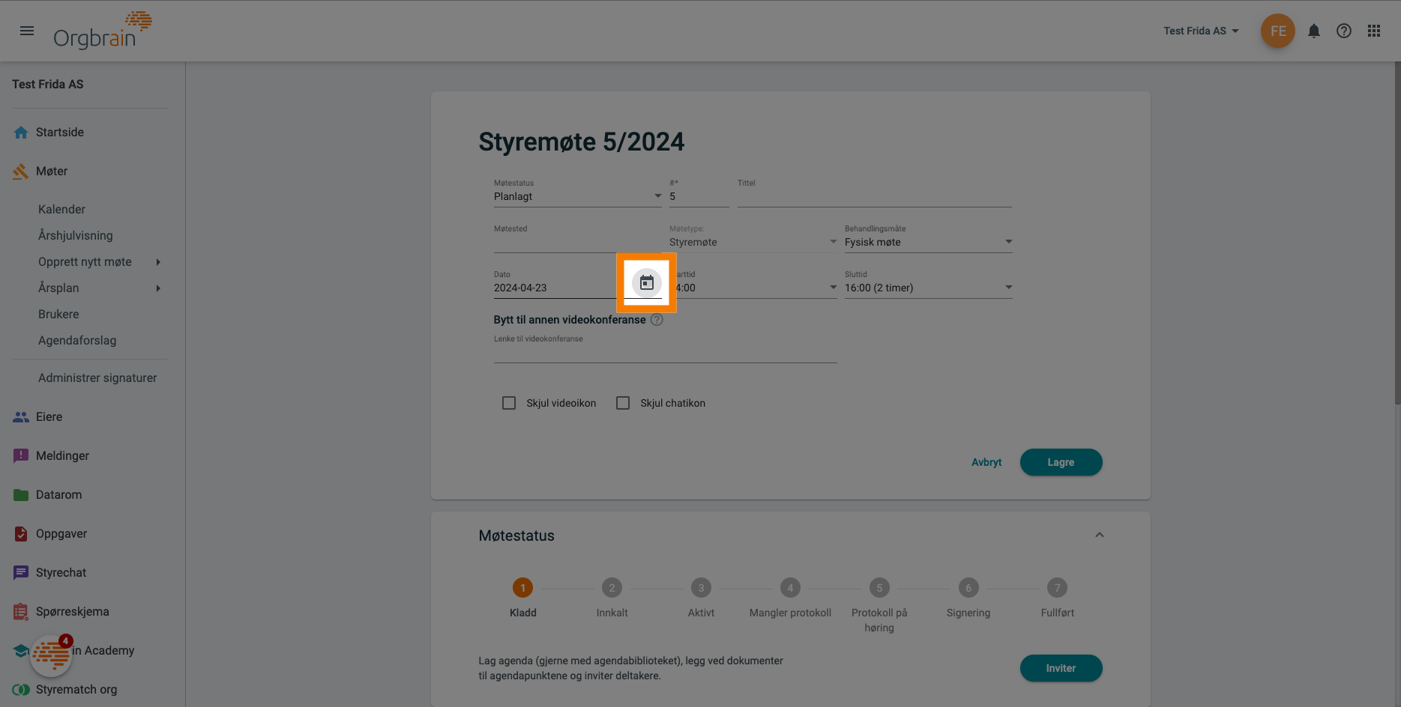This screenshot has width=1401, height=707.
Task: Go to Kalender in the sidebar
Action: click(x=61, y=210)
